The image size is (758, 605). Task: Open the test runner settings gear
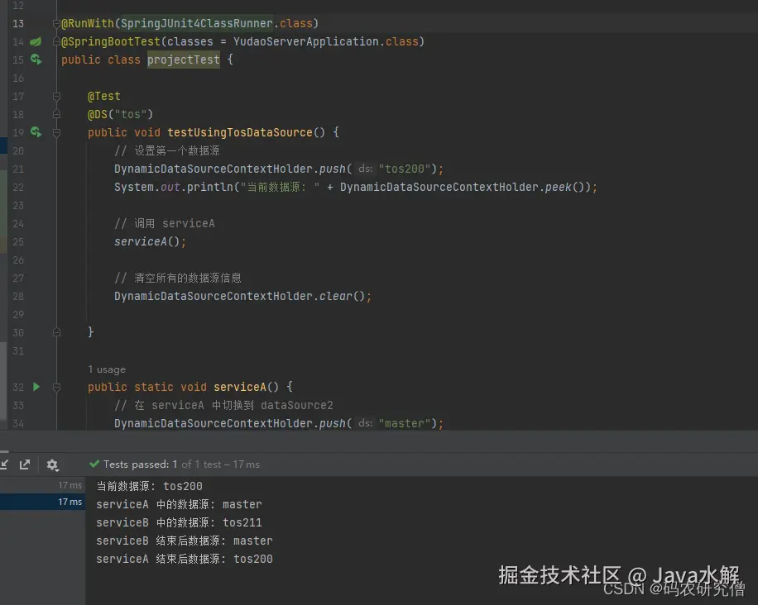point(51,465)
